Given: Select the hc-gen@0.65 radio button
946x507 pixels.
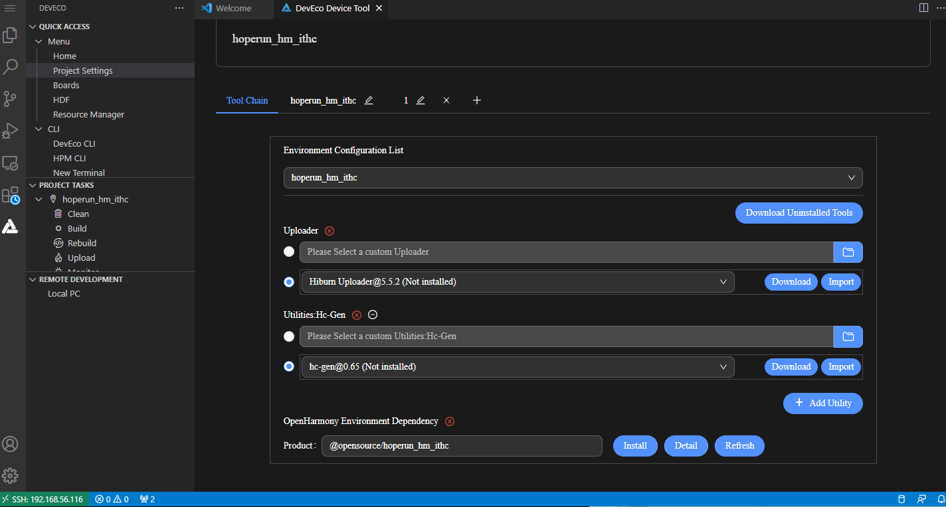Looking at the screenshot, I should [289, 366].
